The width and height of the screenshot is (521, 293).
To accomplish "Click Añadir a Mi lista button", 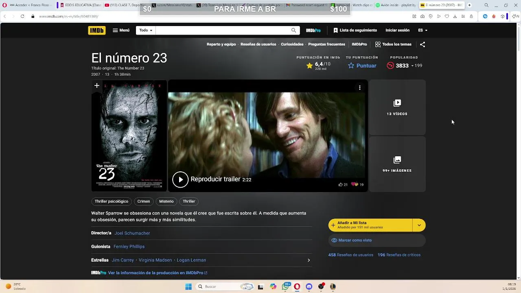I will [x=370, y=225].
